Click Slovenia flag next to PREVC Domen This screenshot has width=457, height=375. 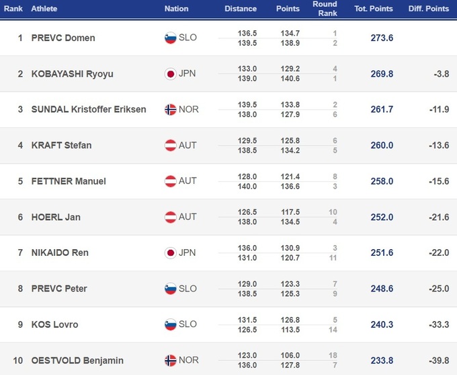tap(171, 38)
